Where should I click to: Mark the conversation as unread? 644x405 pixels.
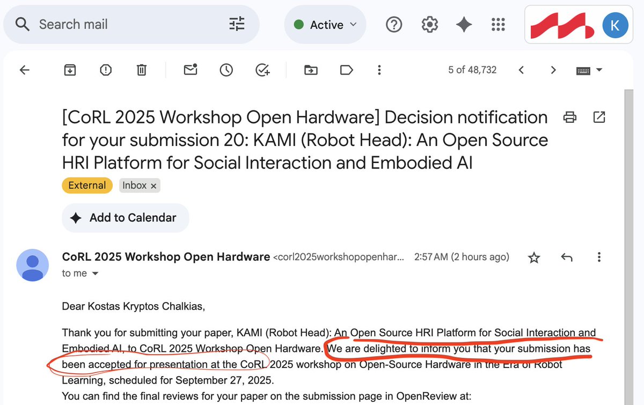191,70
